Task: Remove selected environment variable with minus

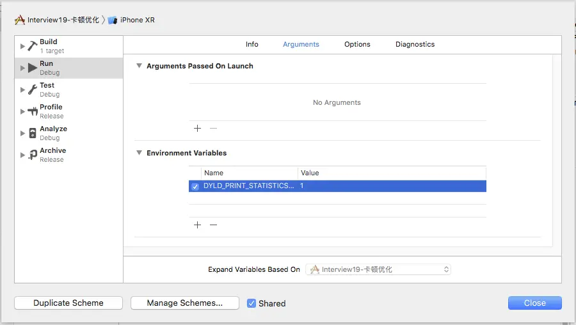Action: (x=213, y=225)
